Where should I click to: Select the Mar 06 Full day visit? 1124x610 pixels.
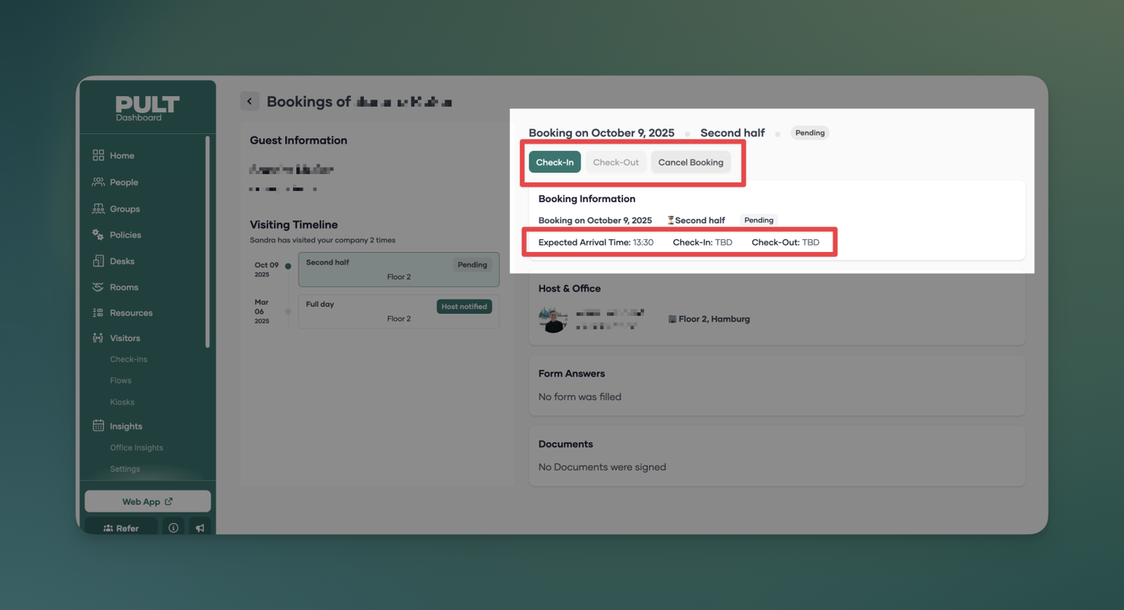tap(398, 311)
